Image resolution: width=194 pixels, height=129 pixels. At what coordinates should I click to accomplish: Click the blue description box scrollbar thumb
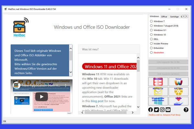71,56
